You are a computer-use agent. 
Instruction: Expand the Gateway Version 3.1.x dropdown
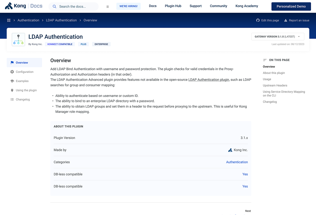pyautogui.click(x=277, y=37)
